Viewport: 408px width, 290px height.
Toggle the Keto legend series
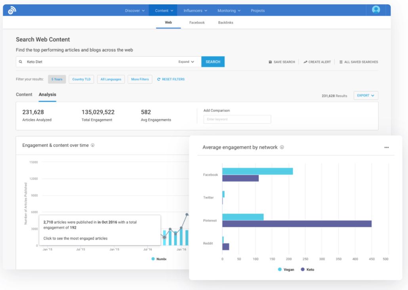pyautogui.click(x=307, y=269)
